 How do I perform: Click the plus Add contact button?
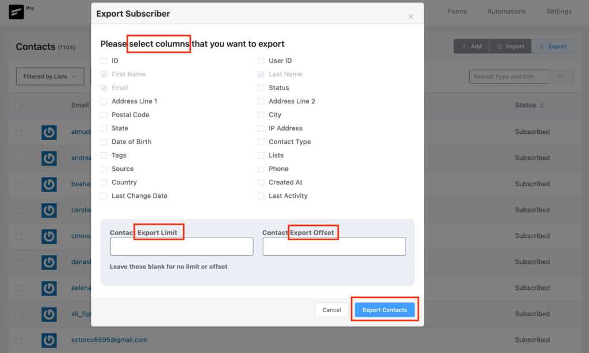click(x=472, y=46)
